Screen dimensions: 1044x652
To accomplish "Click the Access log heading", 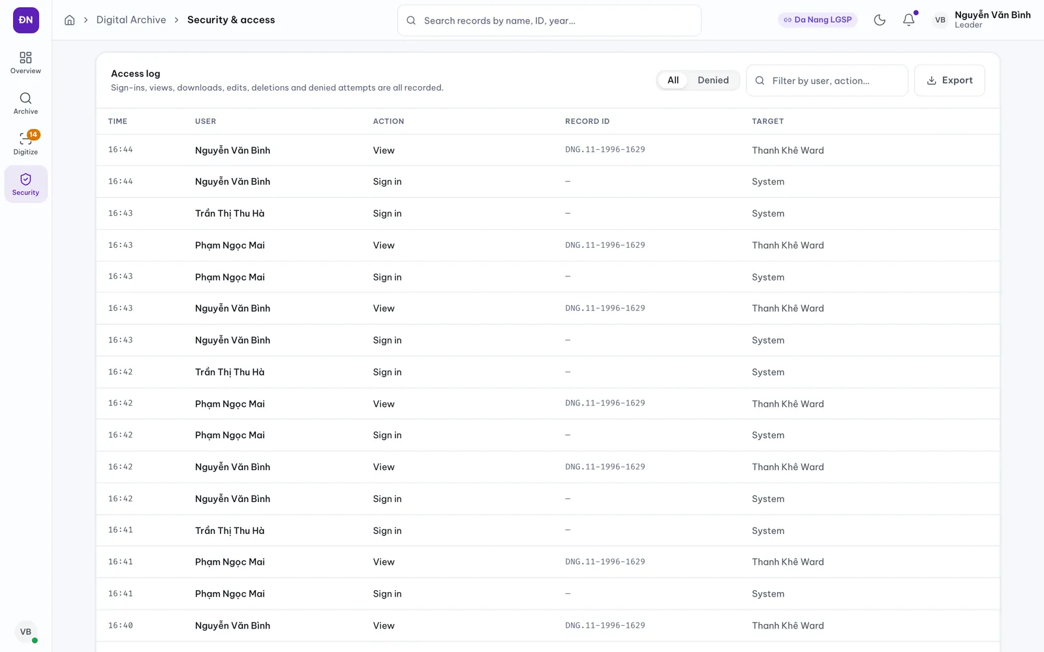I will pos(135,74).
